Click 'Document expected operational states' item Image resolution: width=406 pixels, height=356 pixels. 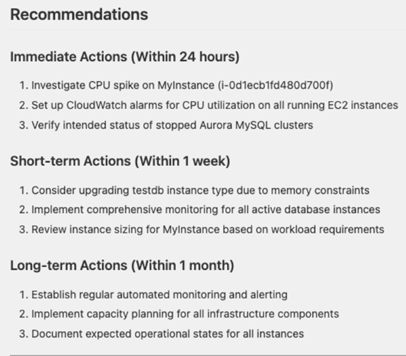pyautogui.click(x=162, y=334)
